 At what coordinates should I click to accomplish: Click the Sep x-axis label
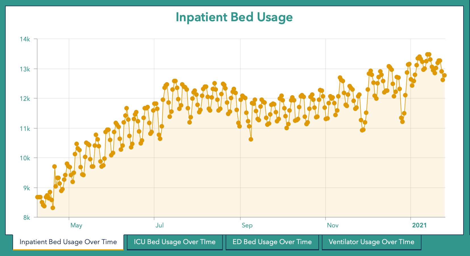(x=247, y=225)
